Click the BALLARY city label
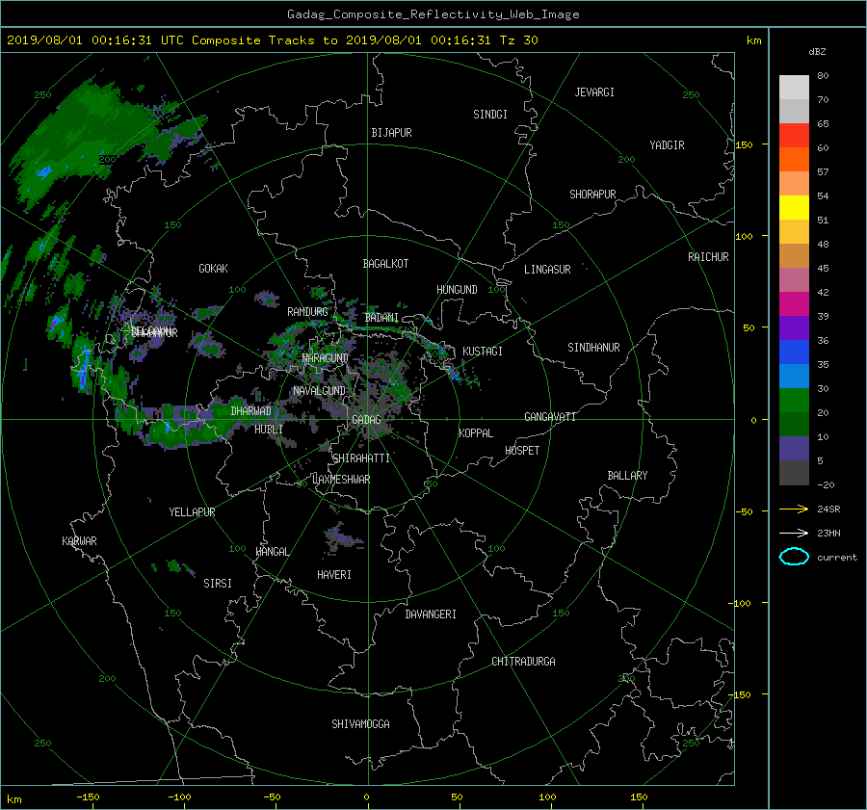The width and height of the screenshot is (867, 810). (x=627, y=476)
